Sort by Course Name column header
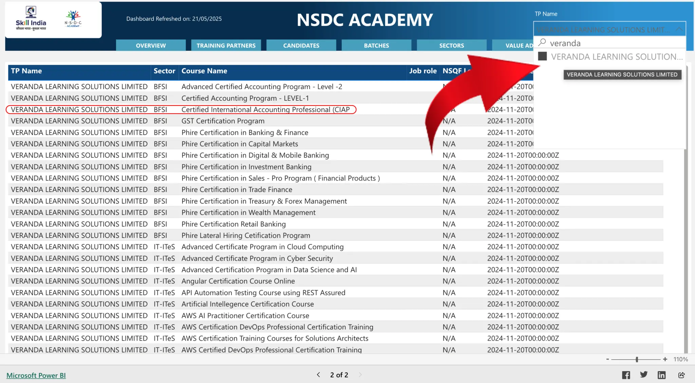This screenshot has height=383, width=695. 204,71
